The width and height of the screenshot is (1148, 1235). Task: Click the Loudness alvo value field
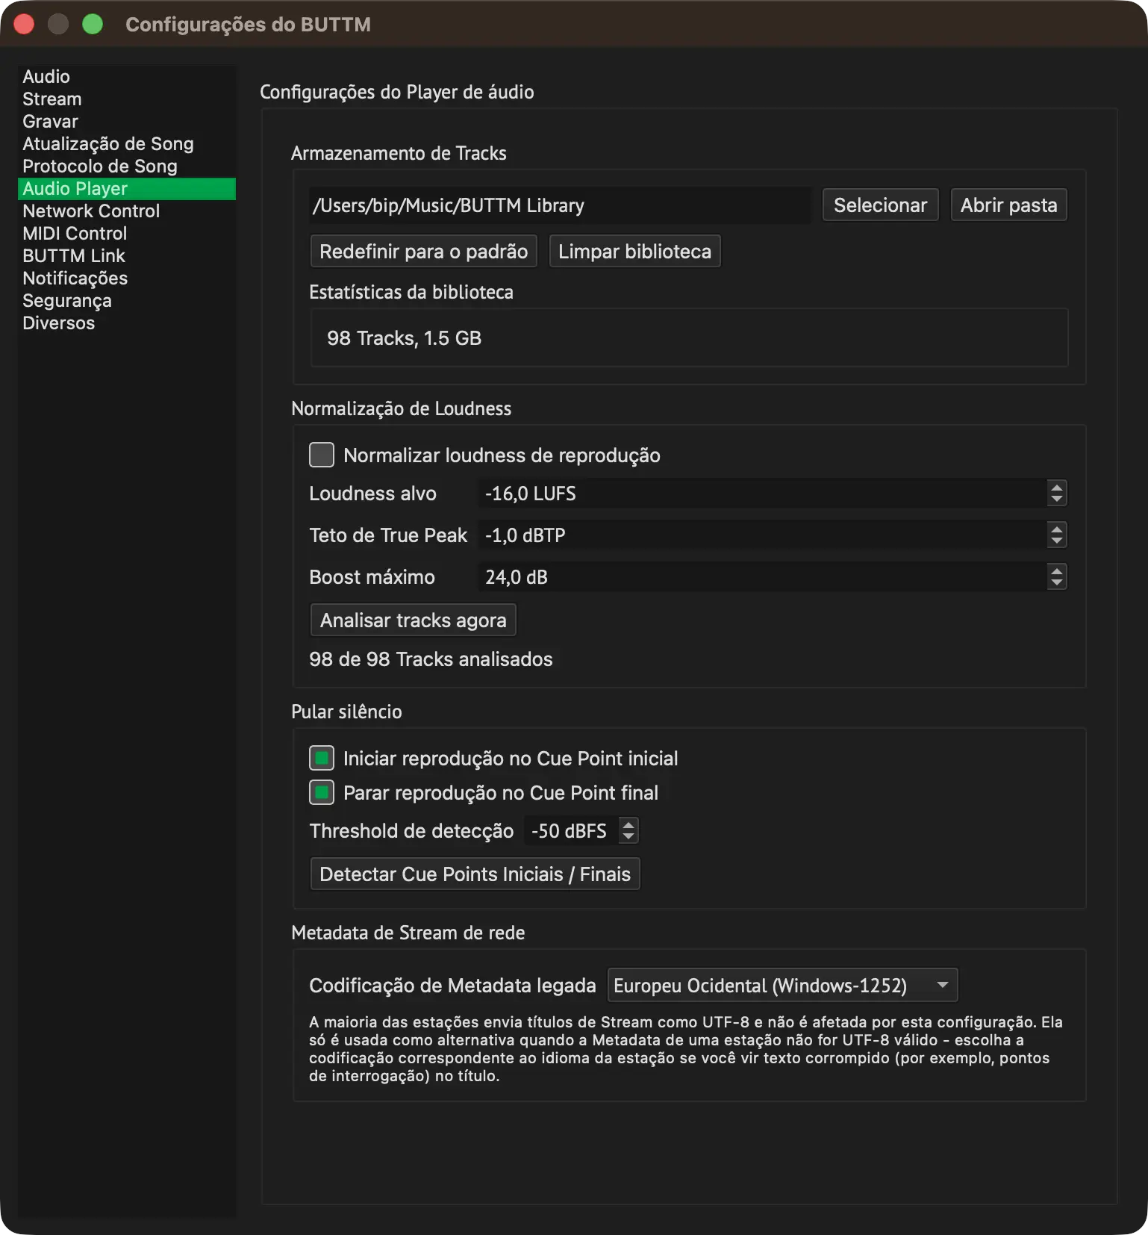[761, 494]
